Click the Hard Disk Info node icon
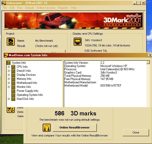152x144 pixels. click(13, 99)
